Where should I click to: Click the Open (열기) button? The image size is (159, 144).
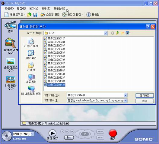click(x=145, y=95)
